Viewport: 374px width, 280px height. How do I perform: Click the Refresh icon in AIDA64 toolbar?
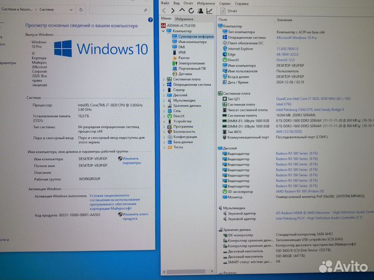191,10
